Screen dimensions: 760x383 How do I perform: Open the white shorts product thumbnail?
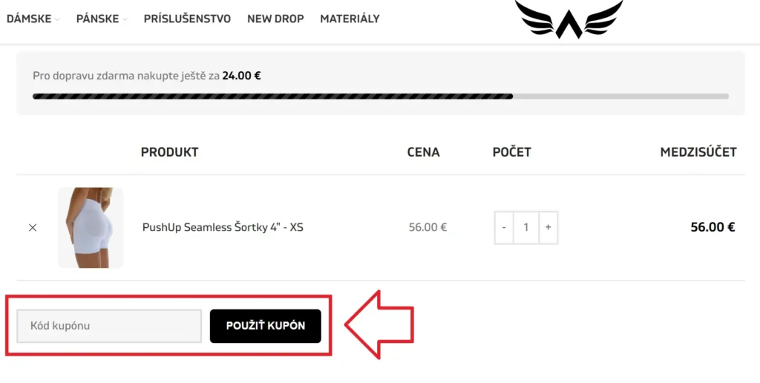(x=91, y=227)
